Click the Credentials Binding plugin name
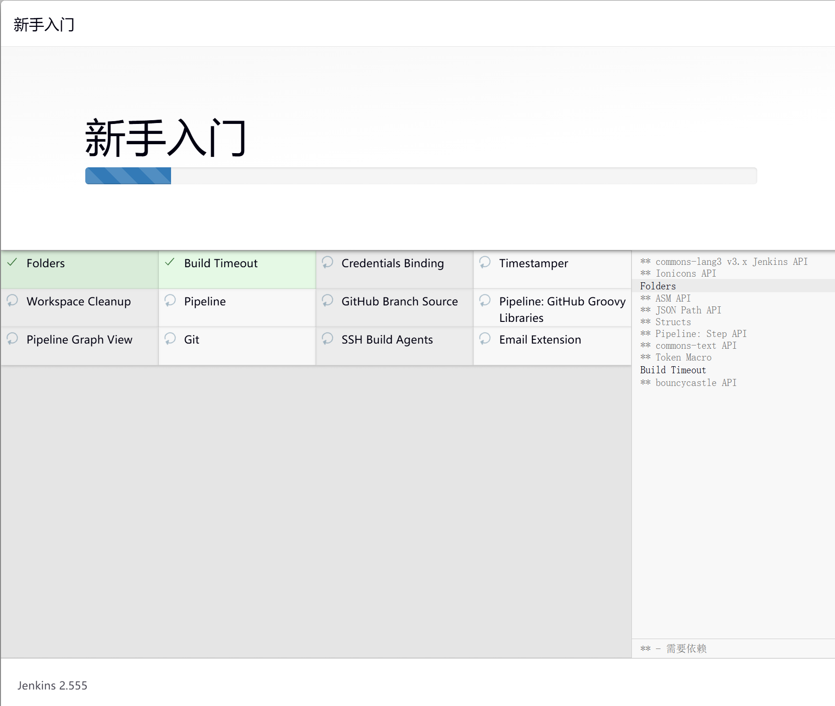 coord(393,263)
